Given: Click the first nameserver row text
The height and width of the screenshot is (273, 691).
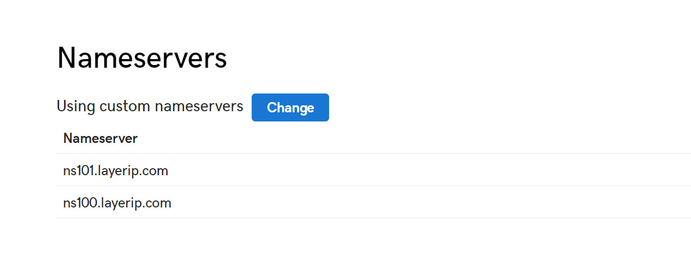Looking at the screenshot, I should [x=116, y=171].
